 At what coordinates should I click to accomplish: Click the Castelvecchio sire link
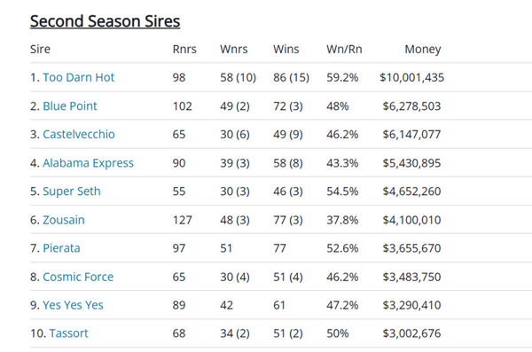79,134
